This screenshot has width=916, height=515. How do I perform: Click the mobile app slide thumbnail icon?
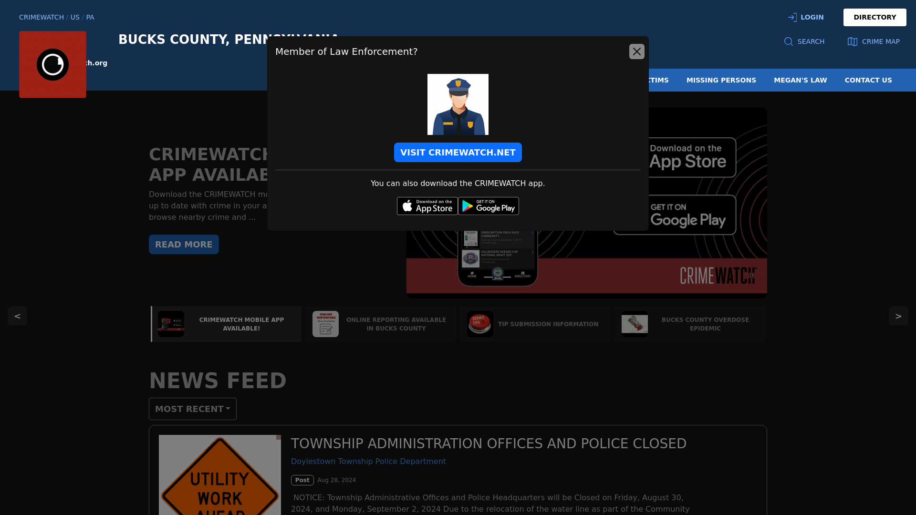click(171, 324)
